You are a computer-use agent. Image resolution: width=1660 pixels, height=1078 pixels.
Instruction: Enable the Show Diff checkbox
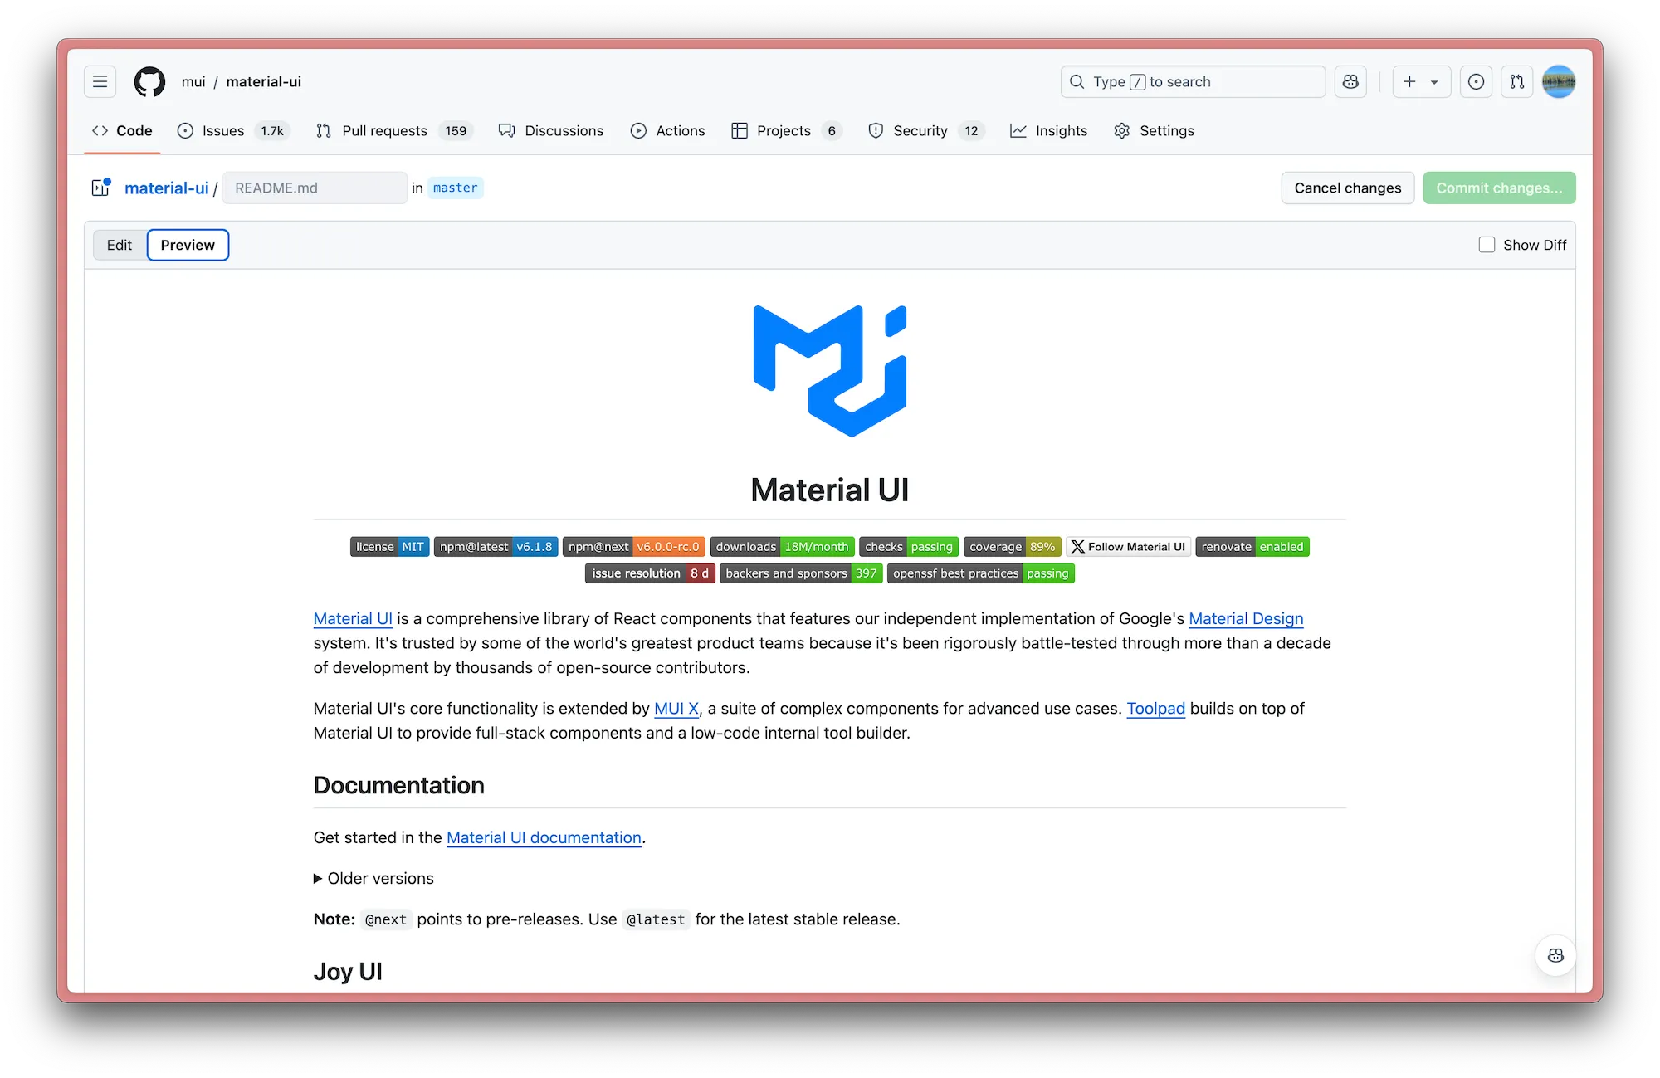point(1487,245)
